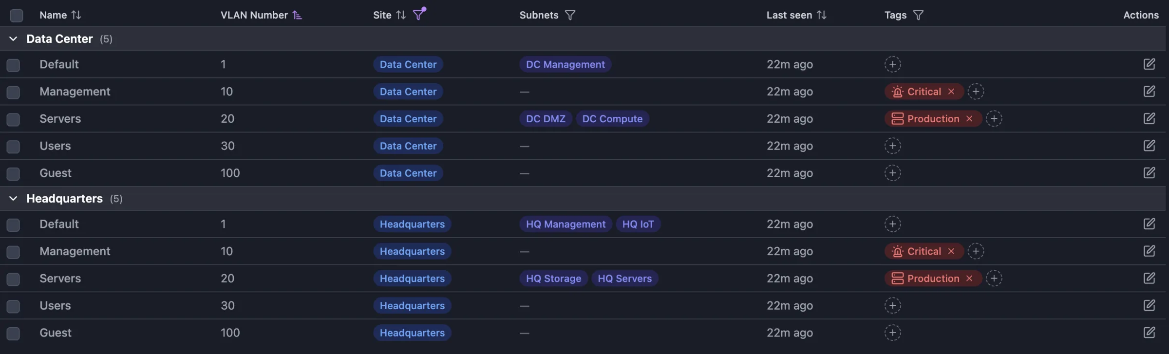Edit the Data Center Default VLAN row
The height and width of the screenshot is (354, 1169).
(x=1150, y=64)
